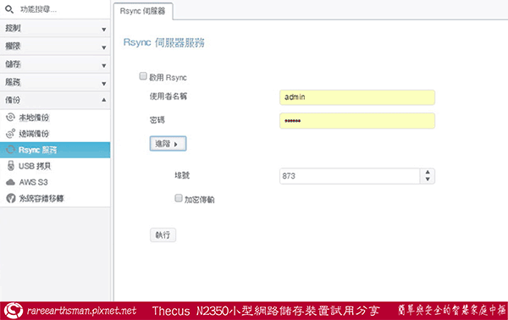
Task: Focus the 密碼 password field
Action: pos(357,121)
